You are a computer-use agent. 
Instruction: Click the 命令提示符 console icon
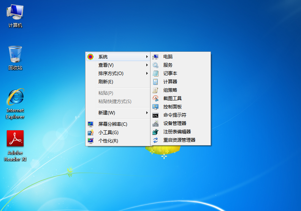(x=155, y=116)
